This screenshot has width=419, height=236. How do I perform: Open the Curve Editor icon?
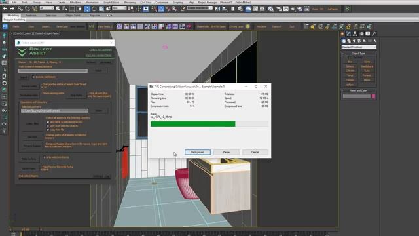(x=255, y=9)
